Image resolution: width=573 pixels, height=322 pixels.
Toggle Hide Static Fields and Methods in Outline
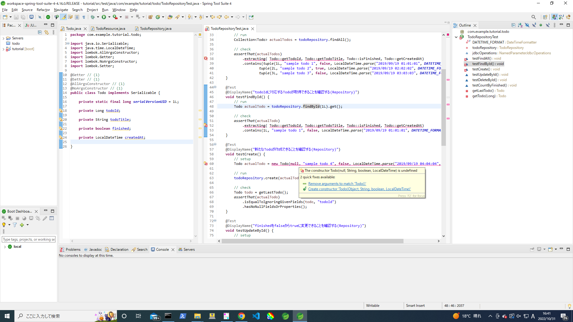[x=534, y=25]
